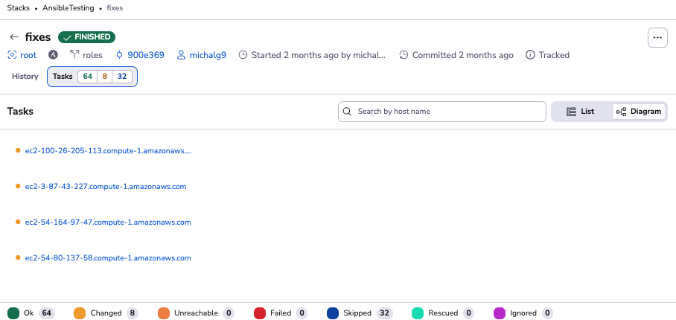Click the Ansible vendor icon
Viewport: 676px width, 320px height.
(x=54, y=55)
